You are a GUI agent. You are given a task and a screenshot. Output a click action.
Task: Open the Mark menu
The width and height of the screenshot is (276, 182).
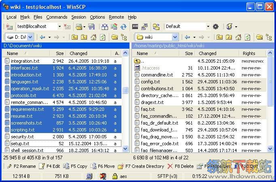25,17
